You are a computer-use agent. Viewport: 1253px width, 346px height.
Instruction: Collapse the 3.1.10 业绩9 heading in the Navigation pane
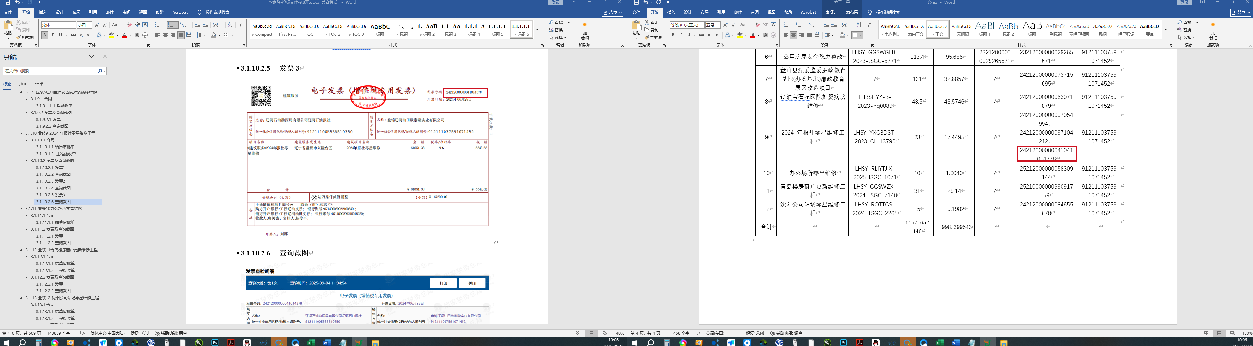point(21,133)
